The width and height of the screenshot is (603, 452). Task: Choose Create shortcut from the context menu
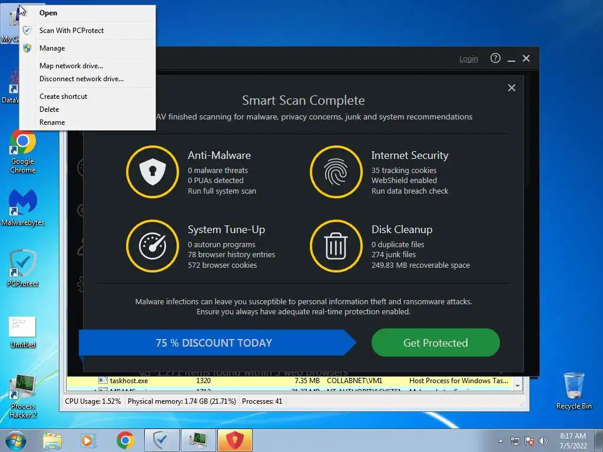click(x=88, y=97)
